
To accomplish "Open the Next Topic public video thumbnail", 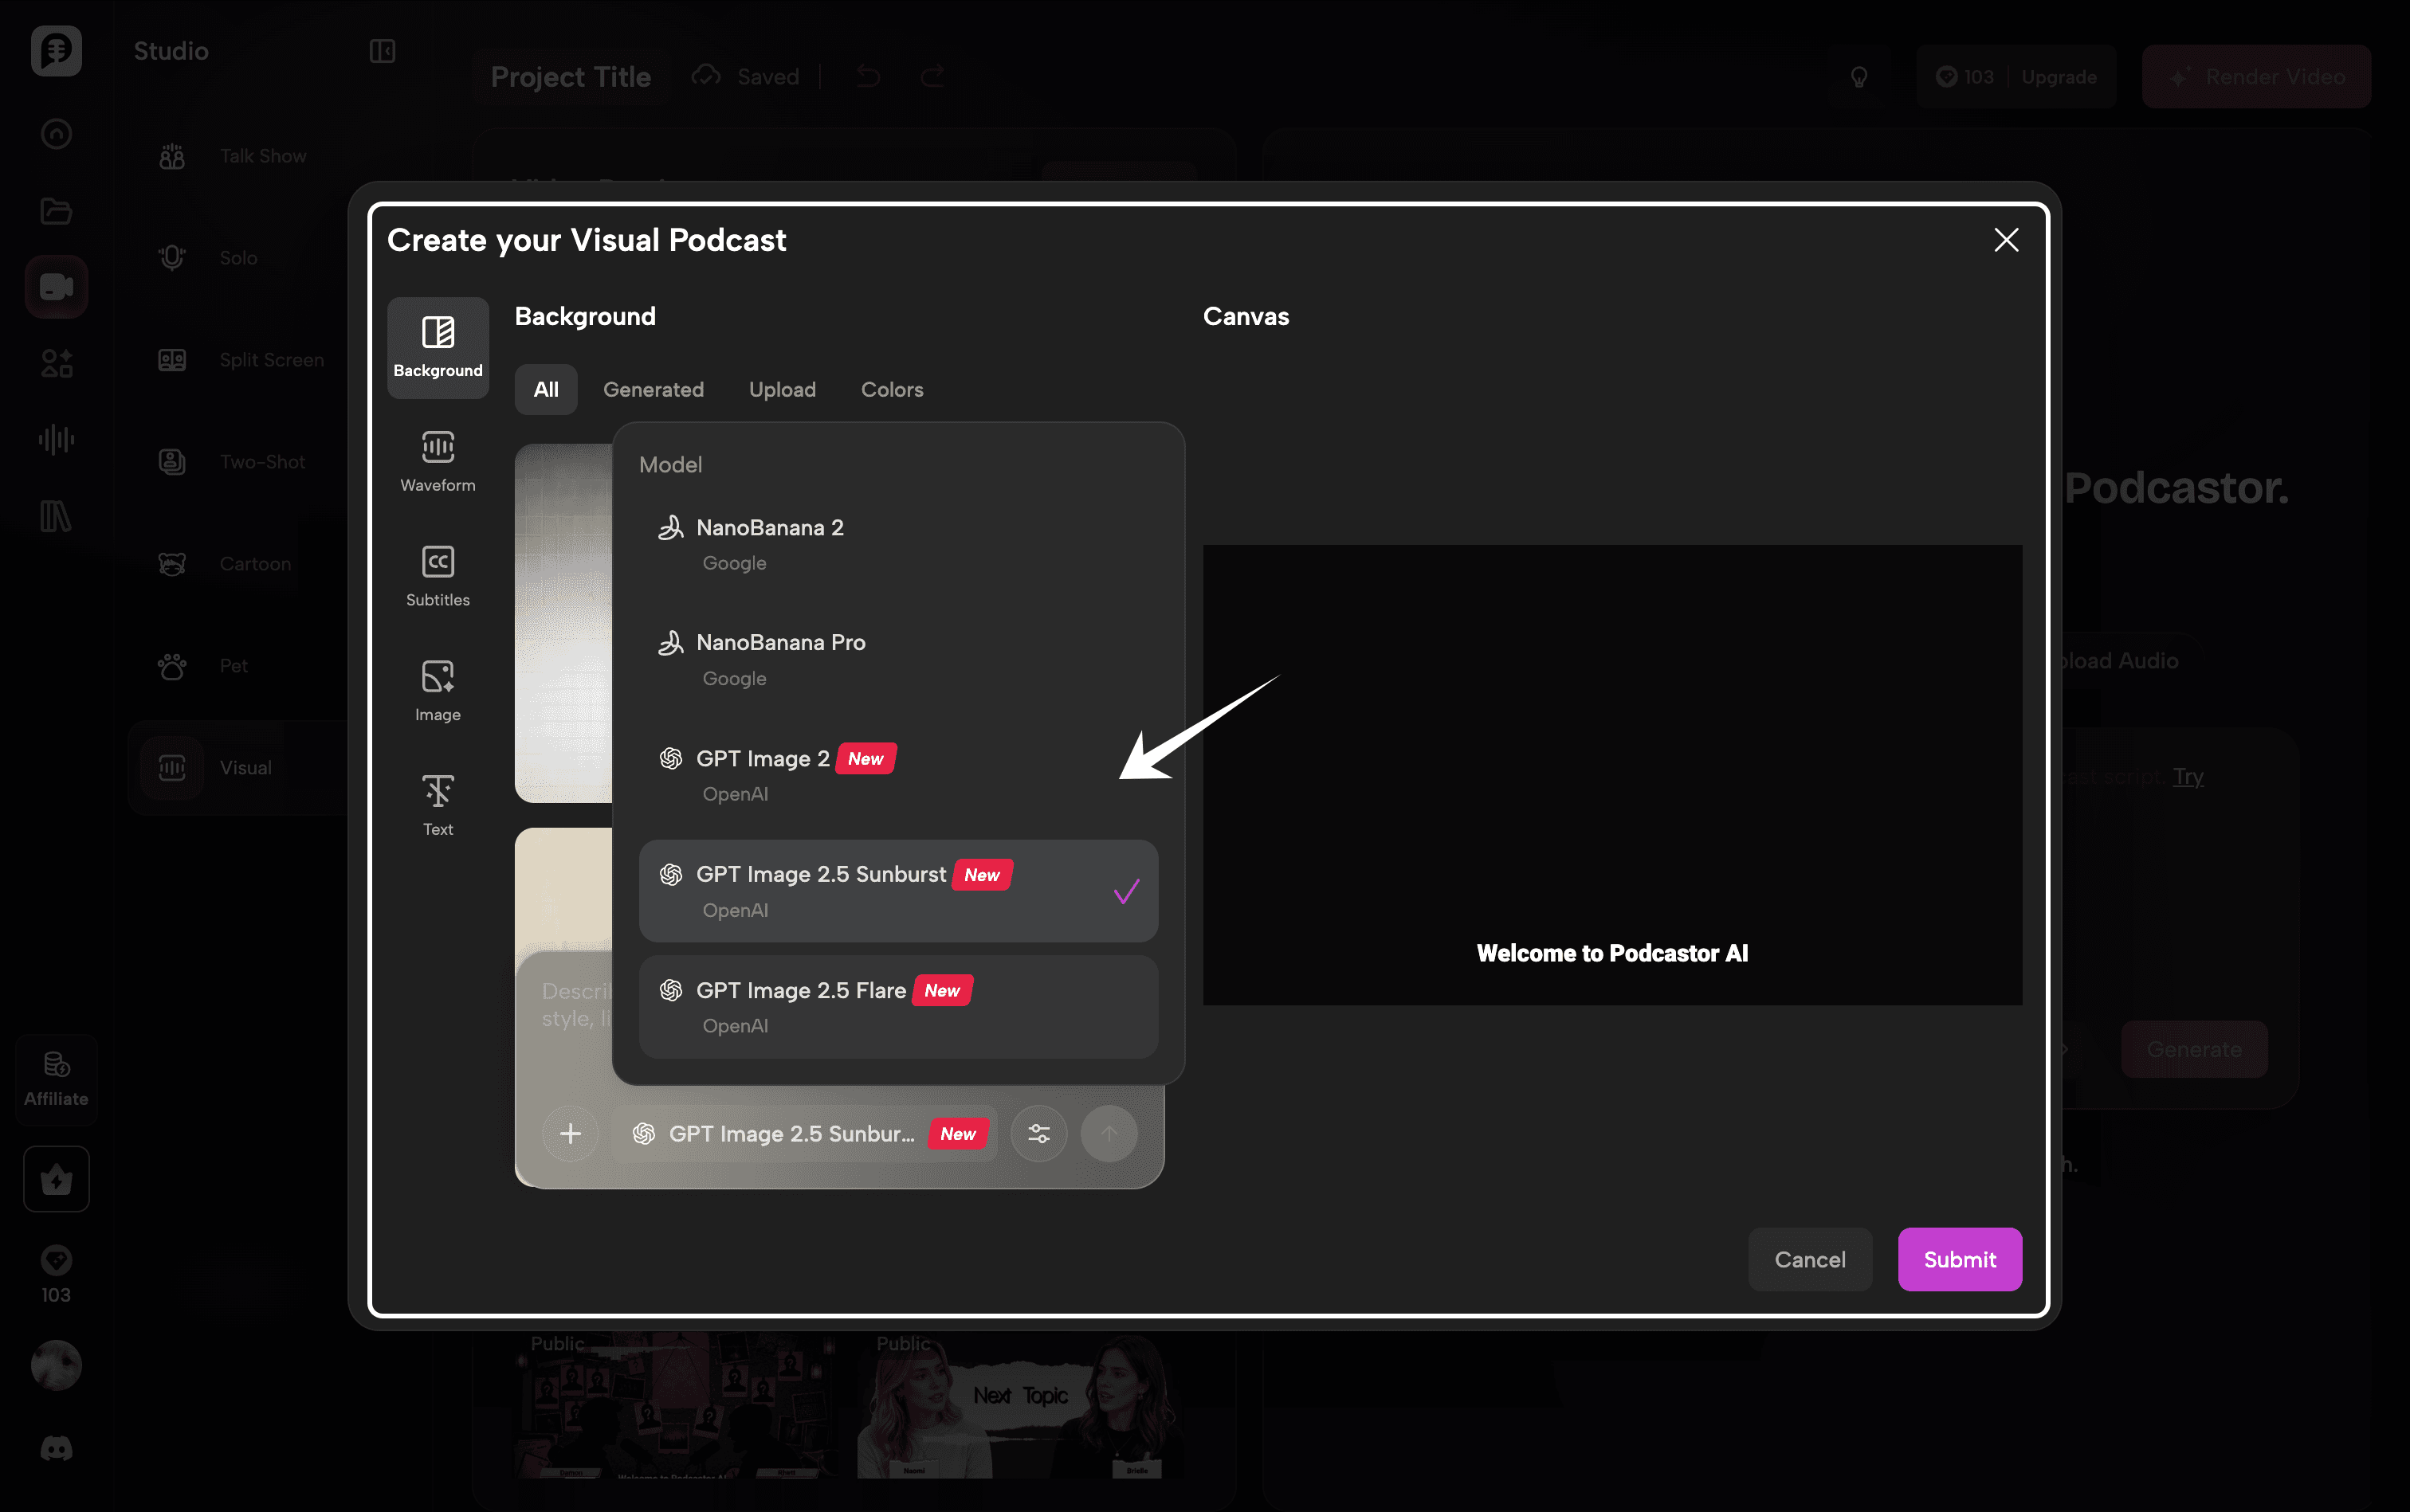I will (x=1019, y=1405).
